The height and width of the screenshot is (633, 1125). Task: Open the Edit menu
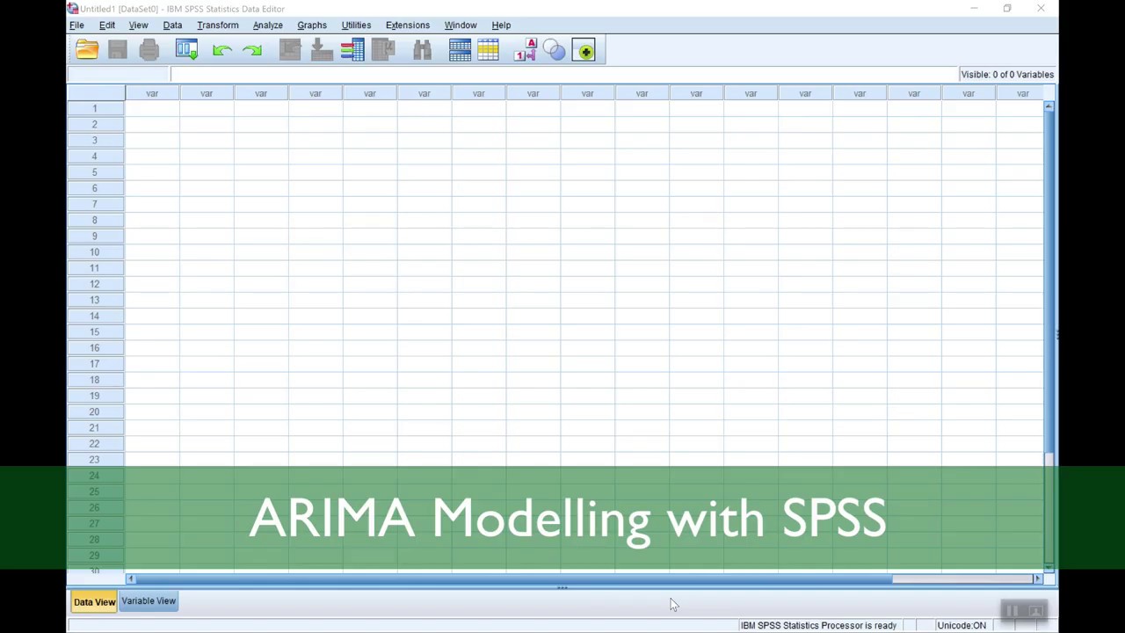[106, 25]
